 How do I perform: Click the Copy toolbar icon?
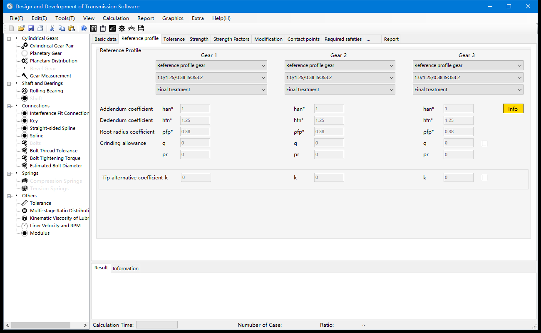62,28
